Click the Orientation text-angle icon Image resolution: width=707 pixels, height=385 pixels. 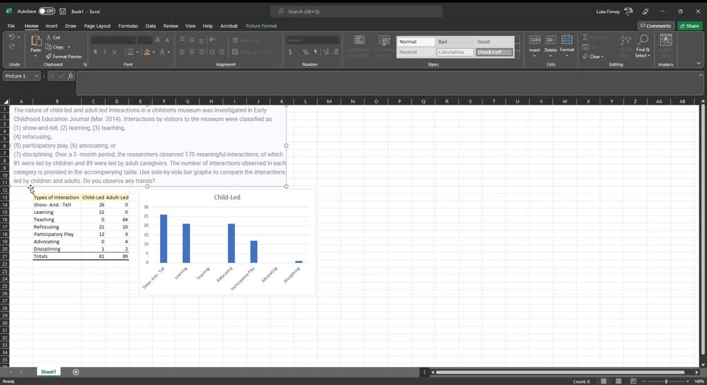coord(212,40)
